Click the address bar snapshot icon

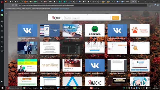(x=150, y=5)
